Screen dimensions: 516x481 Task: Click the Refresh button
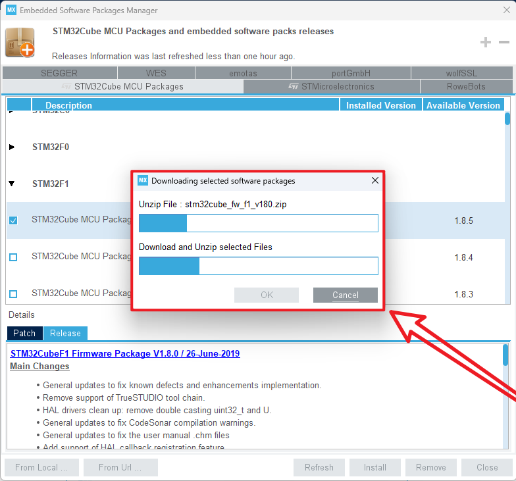coord(319,467)
